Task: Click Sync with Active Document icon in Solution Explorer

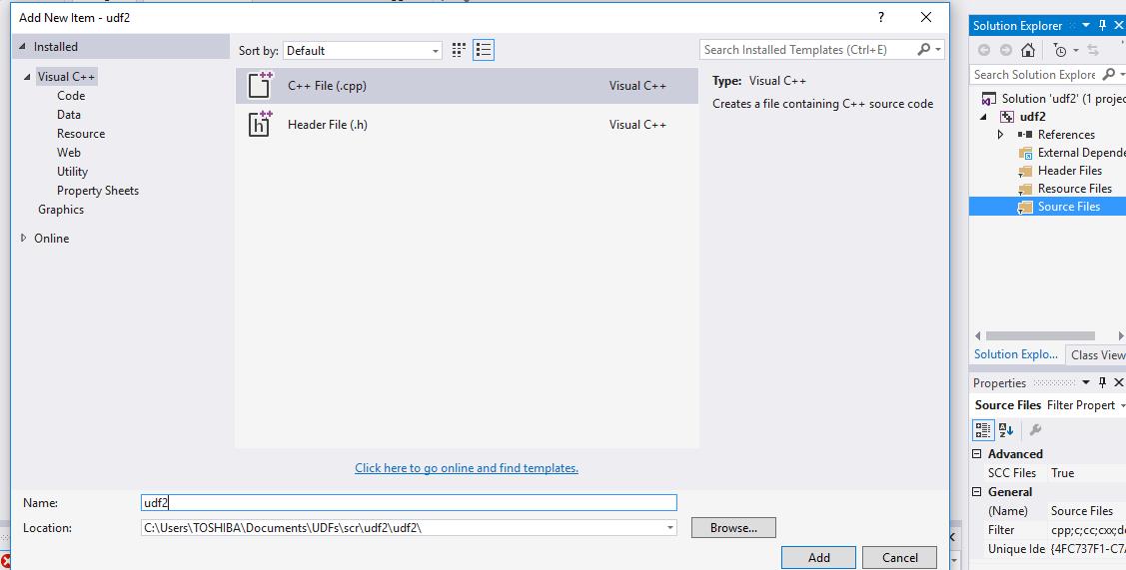Action: pos(1093,50)
